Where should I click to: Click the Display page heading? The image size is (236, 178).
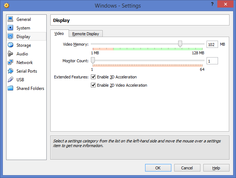(61, 20)
